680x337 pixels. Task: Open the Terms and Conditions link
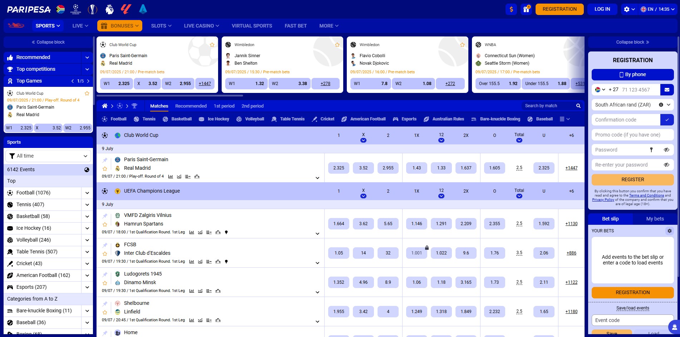646,195
